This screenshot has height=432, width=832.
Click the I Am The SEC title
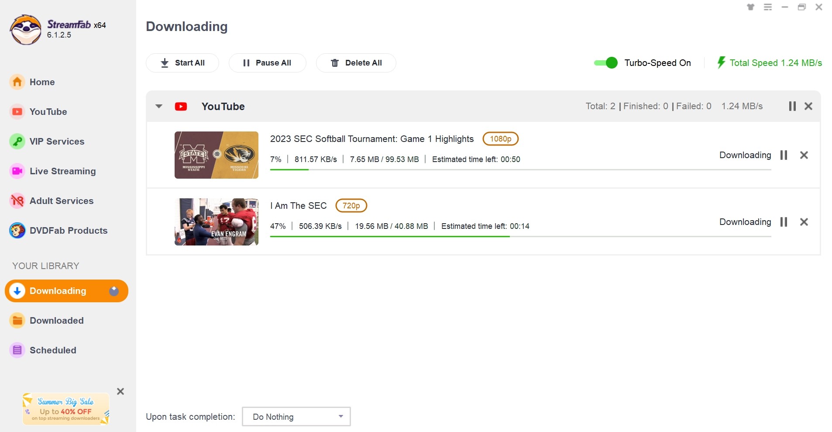(298, 206)
